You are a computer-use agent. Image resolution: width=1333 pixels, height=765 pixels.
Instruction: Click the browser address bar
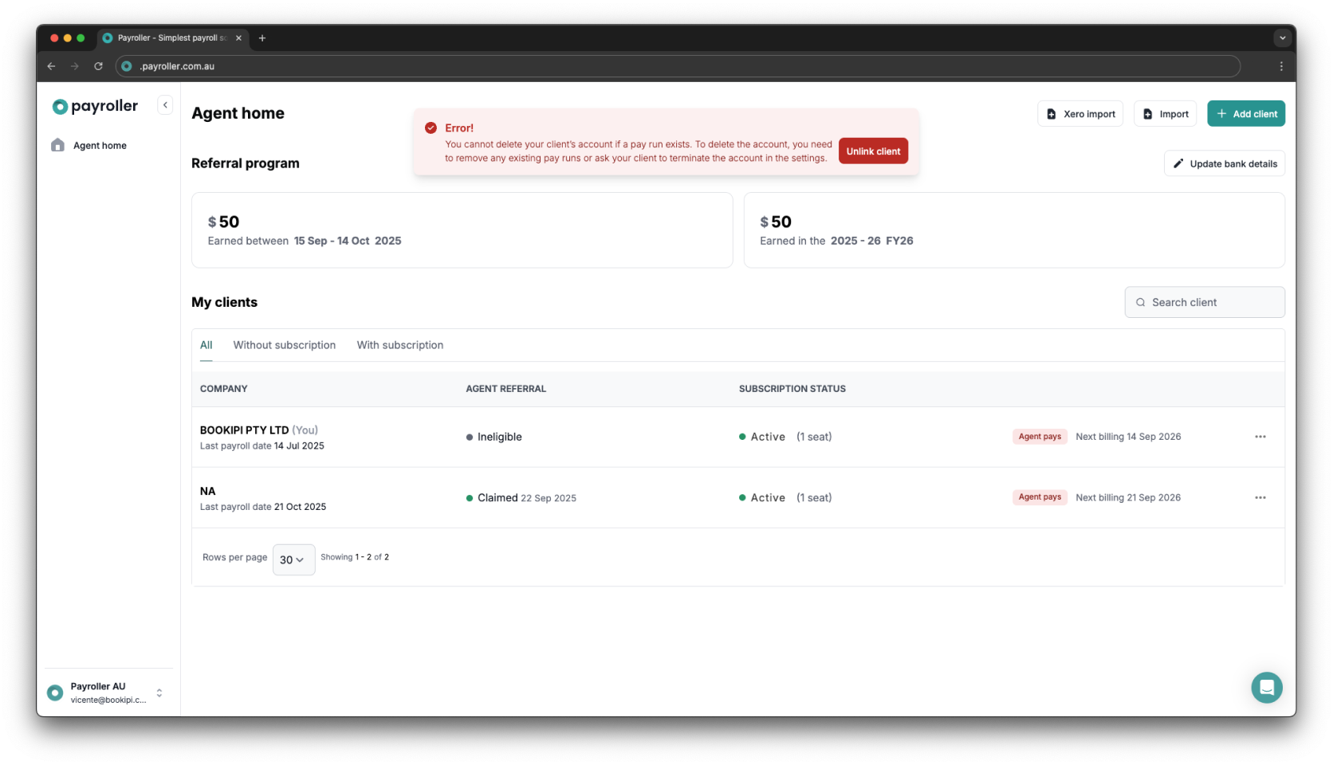click(x=678, y=66)
